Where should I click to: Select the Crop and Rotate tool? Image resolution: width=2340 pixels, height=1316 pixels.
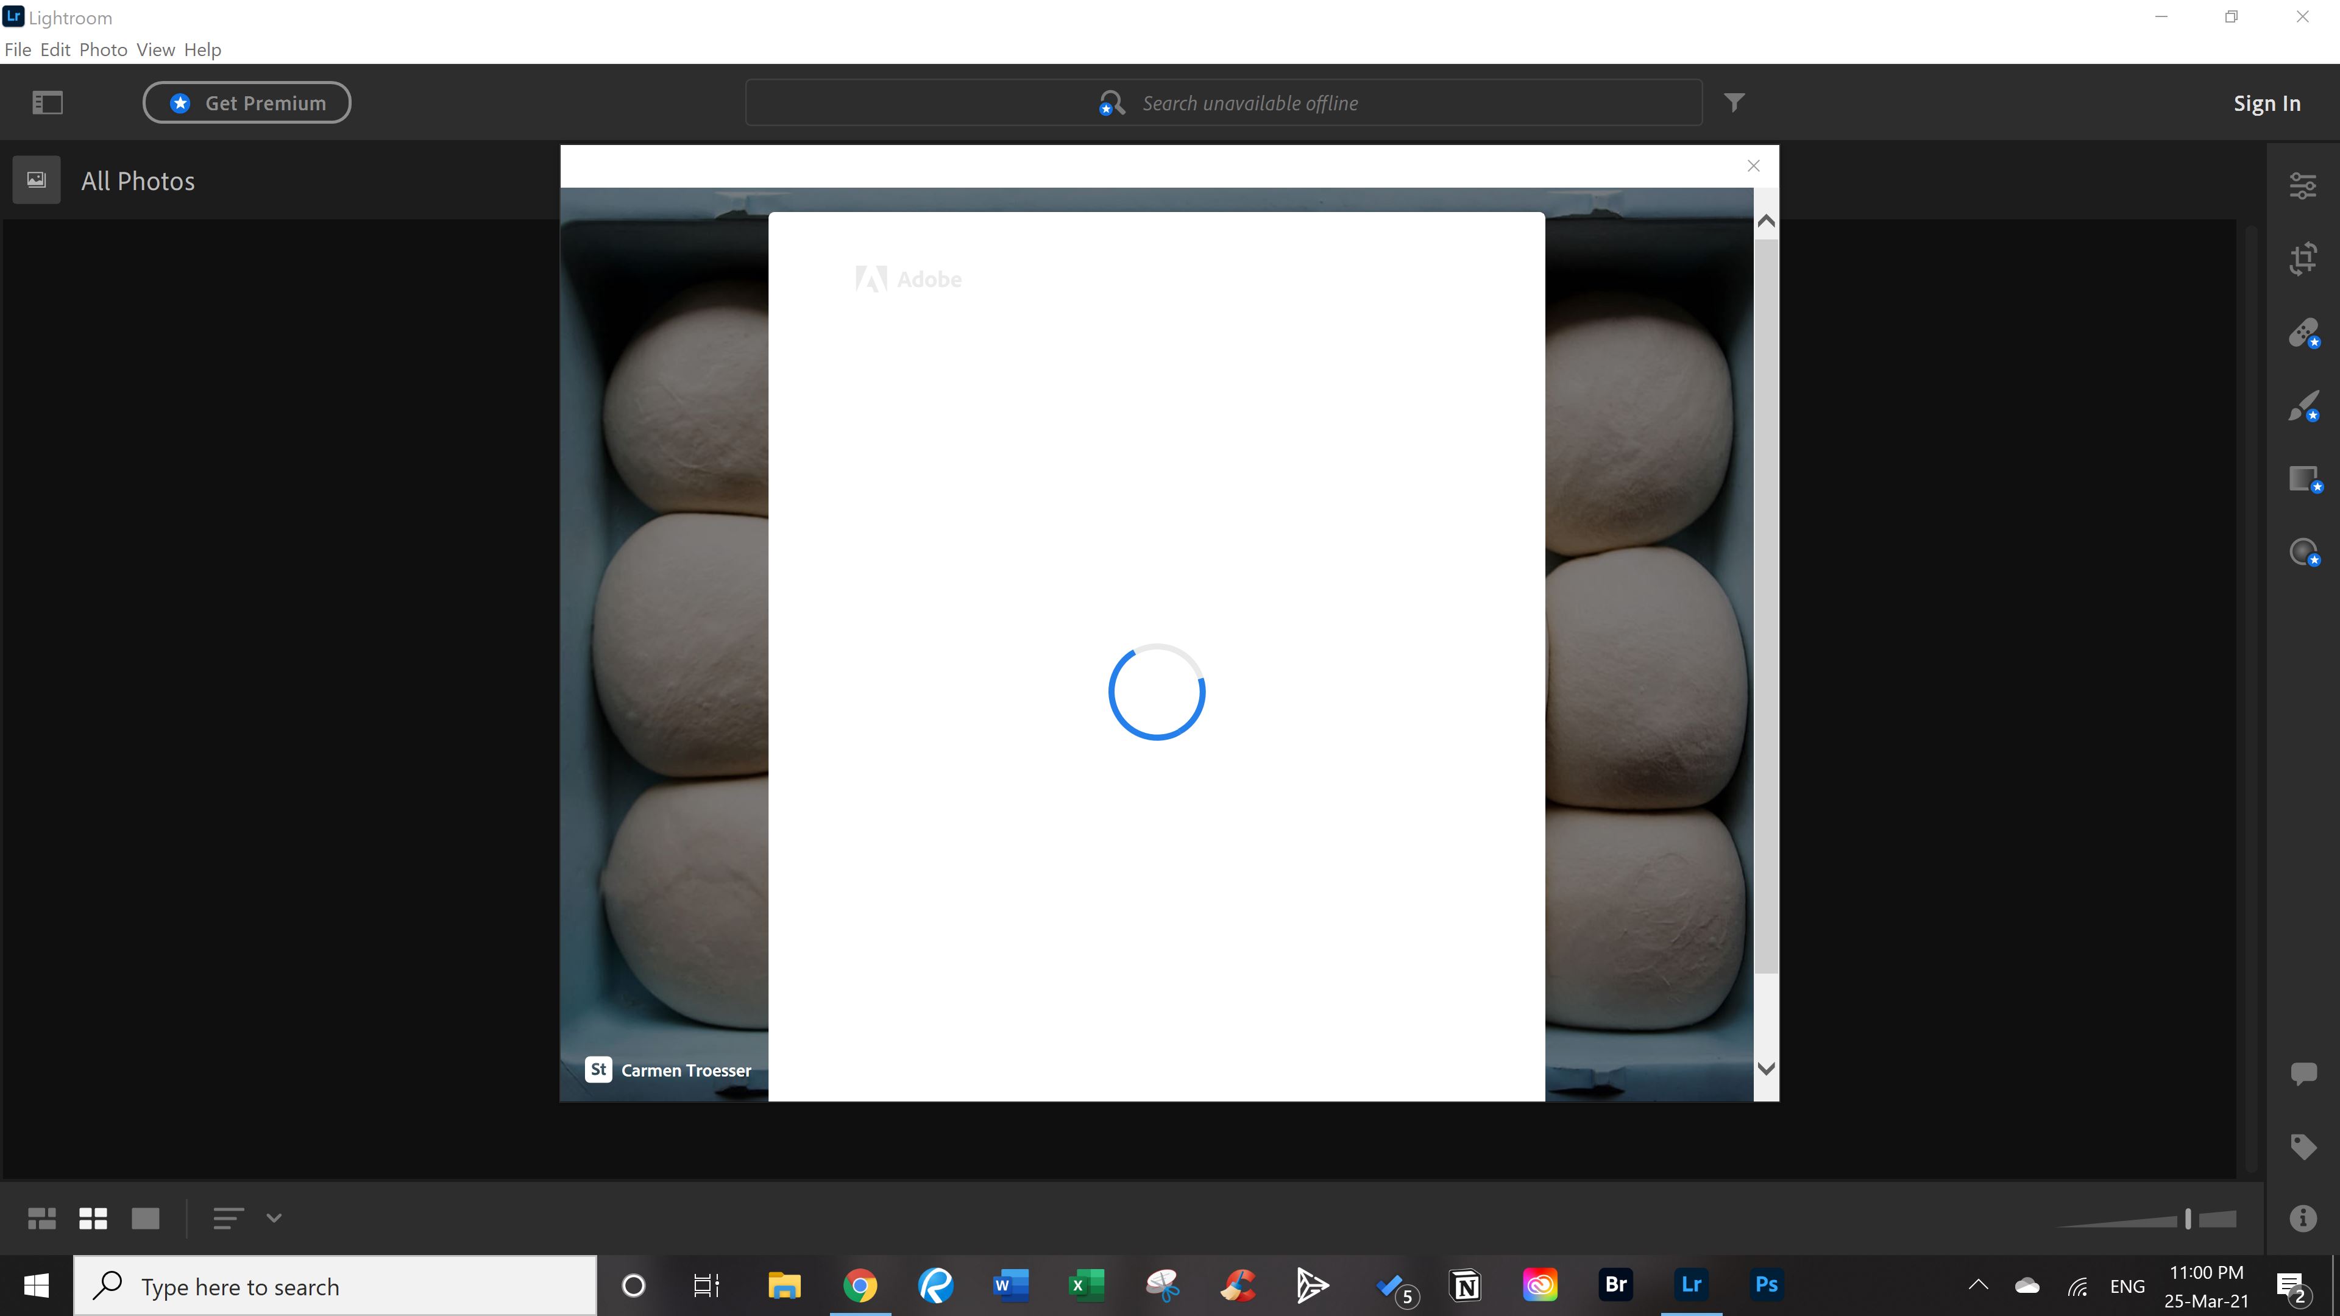pos(2302,259)
